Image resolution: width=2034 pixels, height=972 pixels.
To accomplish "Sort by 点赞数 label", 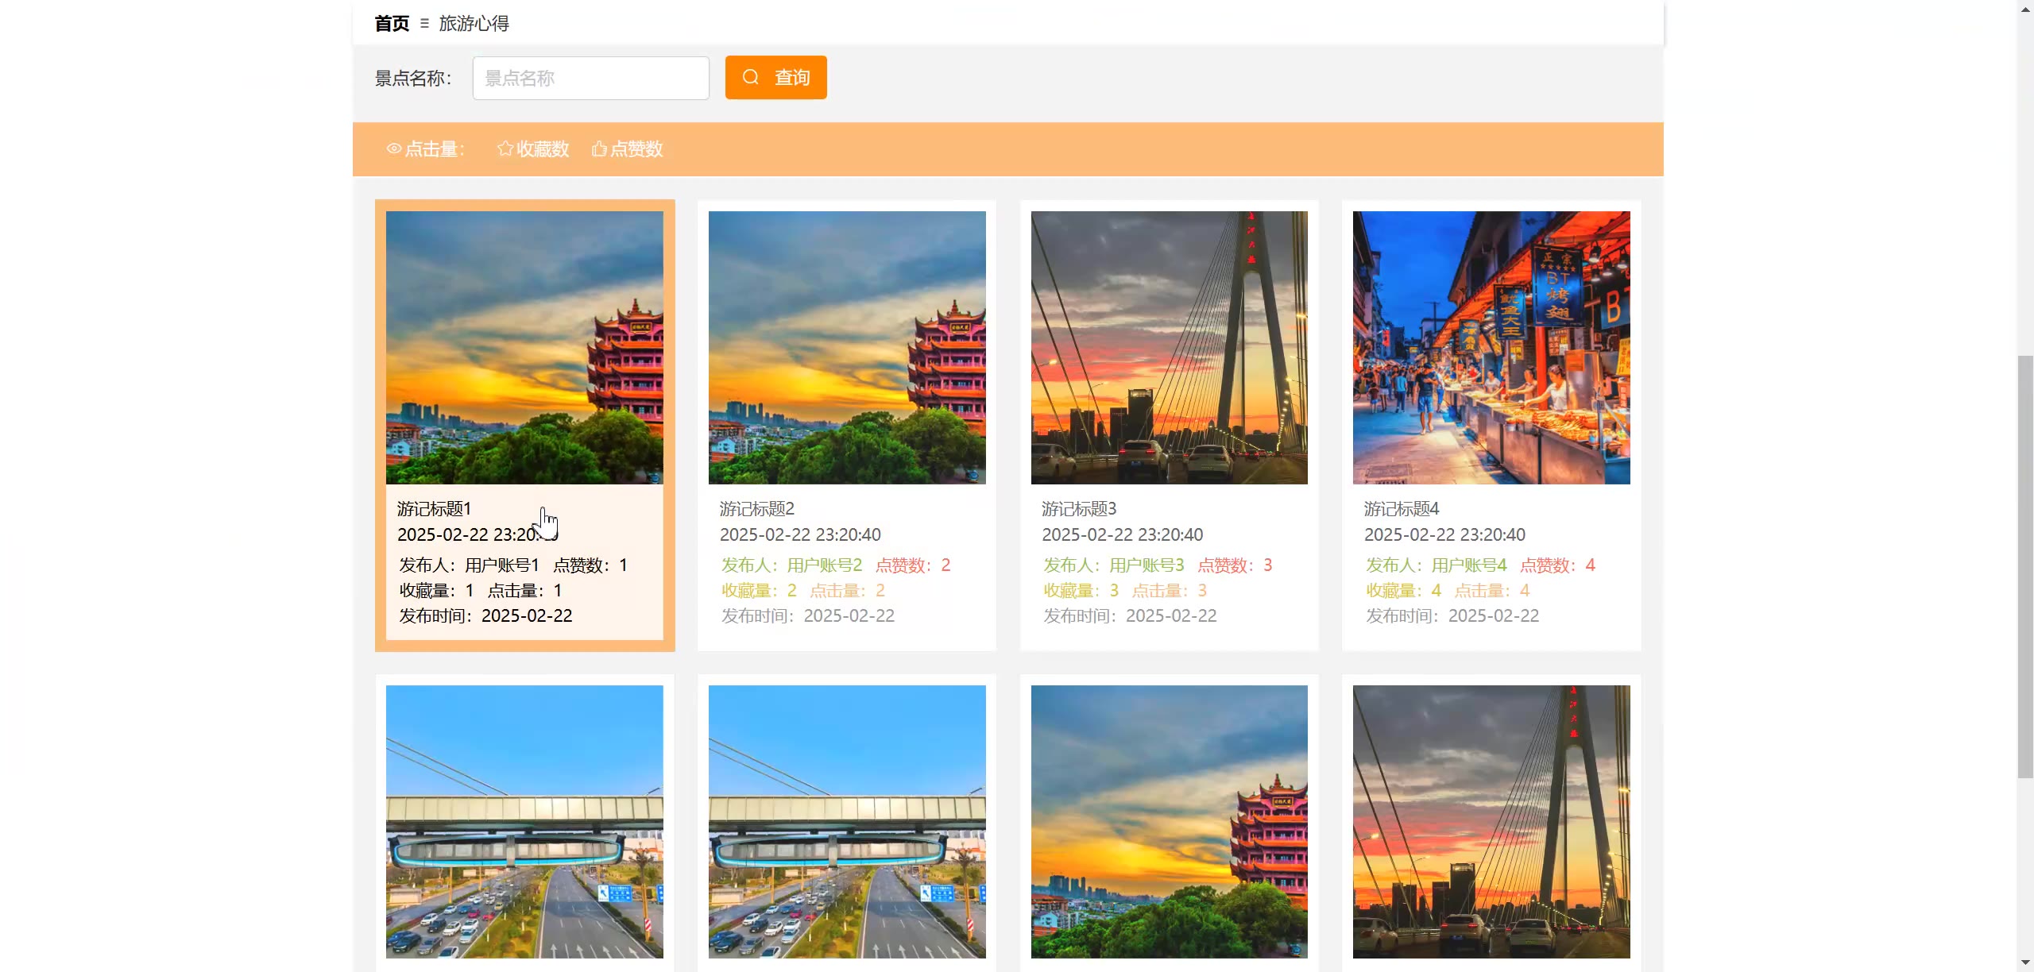I will (636, 148).
